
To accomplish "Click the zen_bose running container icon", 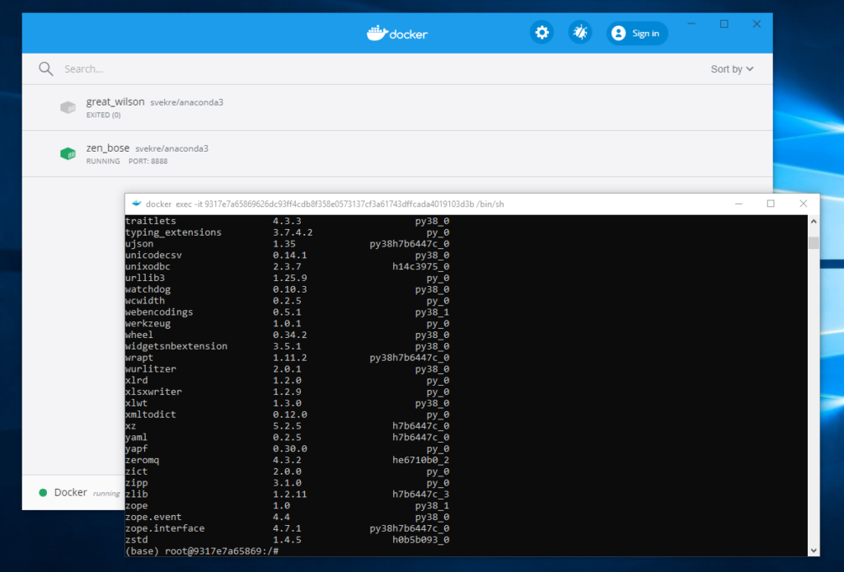I will point(68,153).
